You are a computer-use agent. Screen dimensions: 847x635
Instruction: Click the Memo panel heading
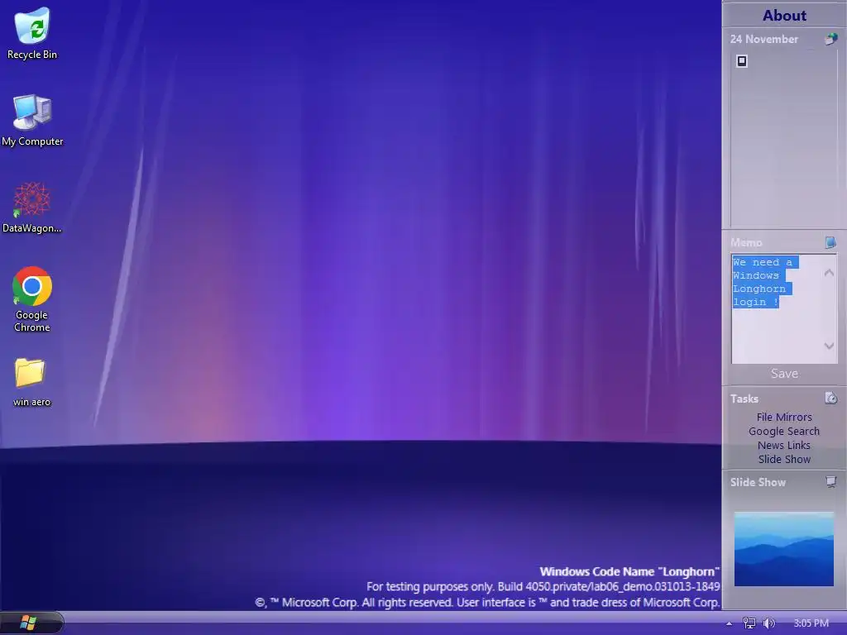click(746, 242)
